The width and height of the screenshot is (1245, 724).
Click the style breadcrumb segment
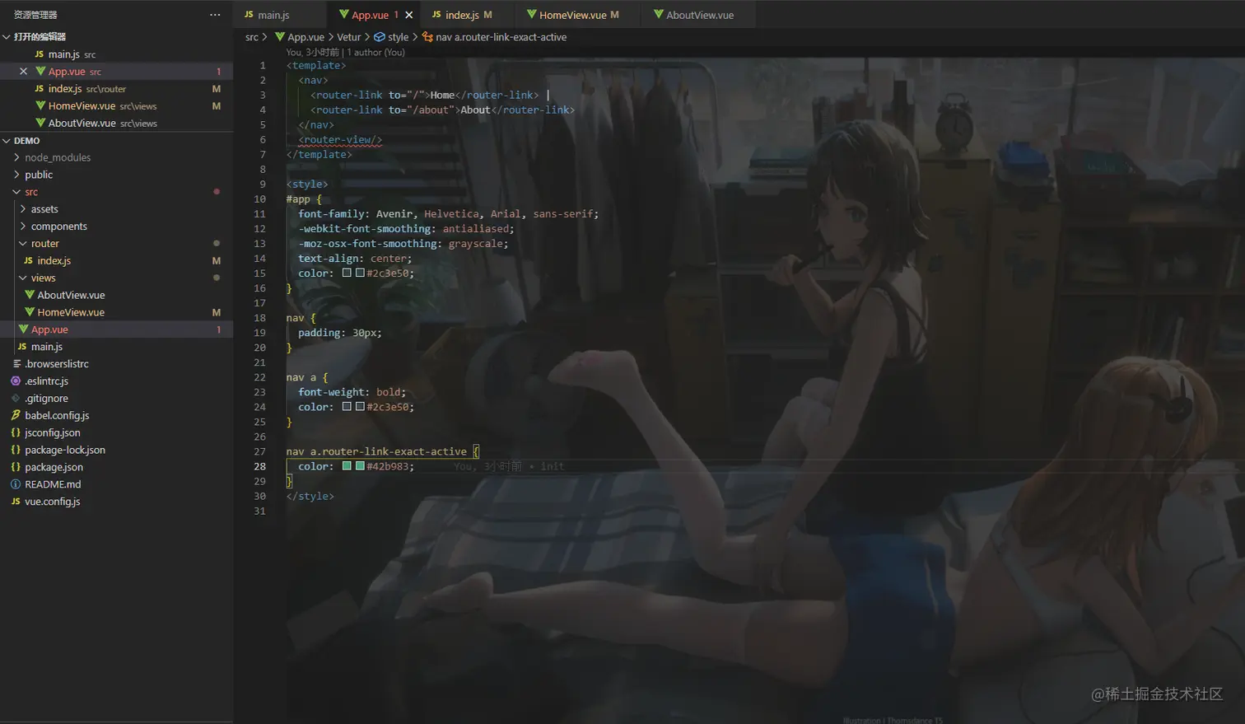[391, 37]
